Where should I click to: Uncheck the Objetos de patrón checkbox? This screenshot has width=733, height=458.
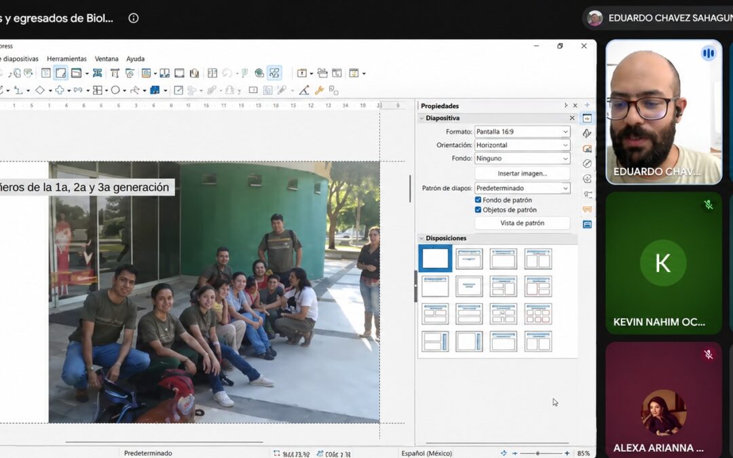coord(478,210)
